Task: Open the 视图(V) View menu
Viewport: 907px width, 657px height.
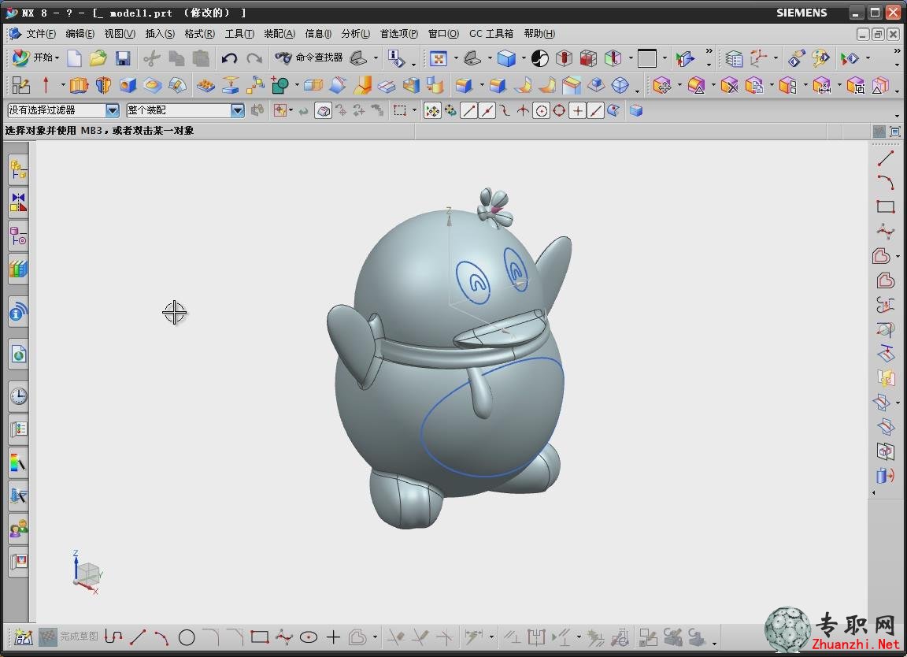Action: [120, 34]
